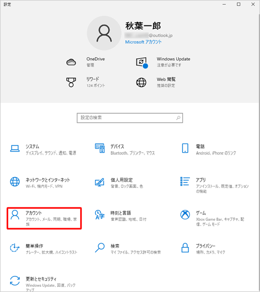
Task: Open Web 閲覧 推奨の設定 label
Action: tap(166, 86)
